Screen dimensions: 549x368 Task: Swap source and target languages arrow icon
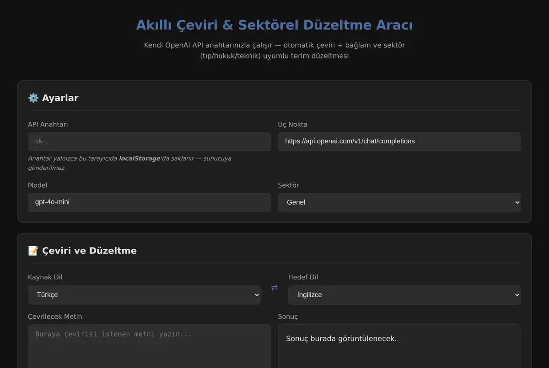(274, 288)
